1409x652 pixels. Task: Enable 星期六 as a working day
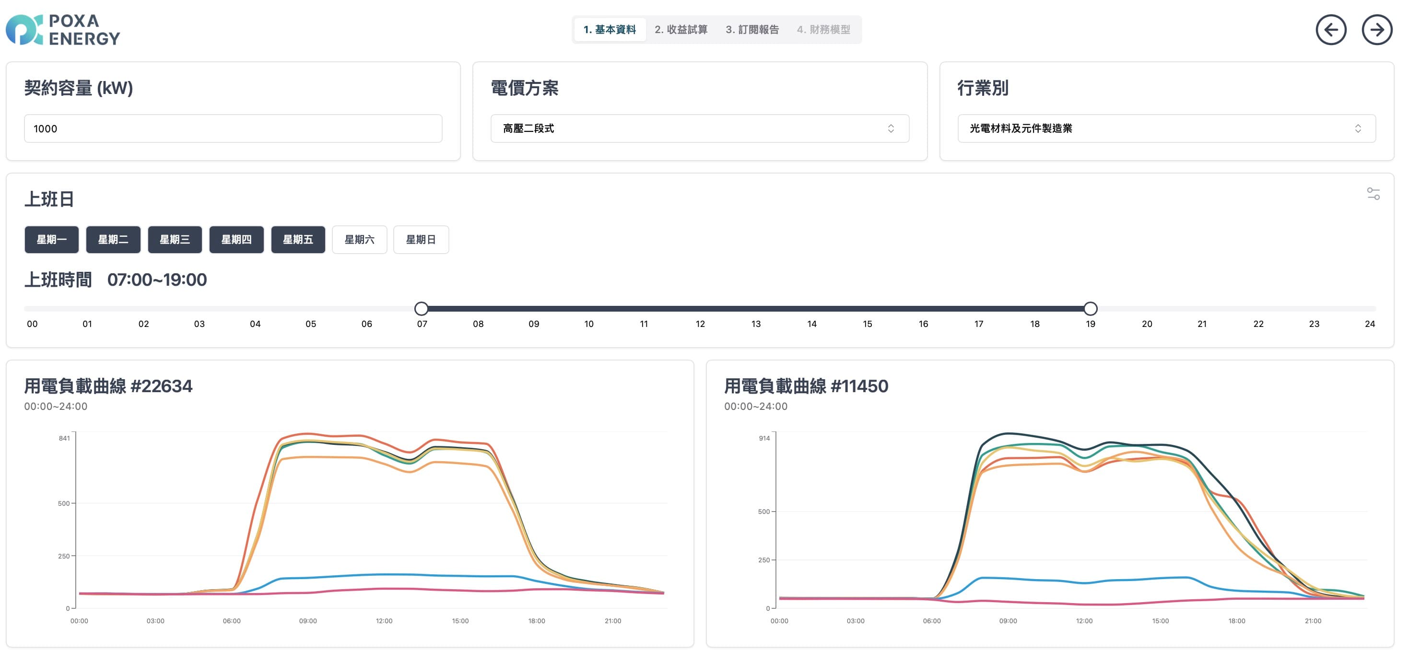[x=359, y=239]
